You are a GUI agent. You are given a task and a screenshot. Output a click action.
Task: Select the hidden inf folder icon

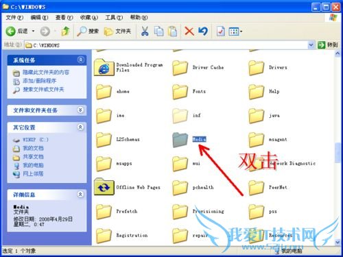(180, 116)
